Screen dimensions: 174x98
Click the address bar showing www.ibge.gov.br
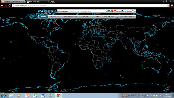[91, 5]
